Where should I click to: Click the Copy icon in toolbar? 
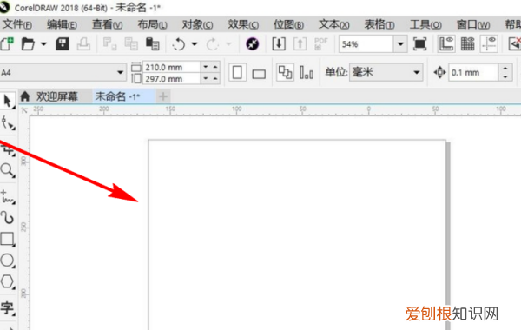(131, 44)
